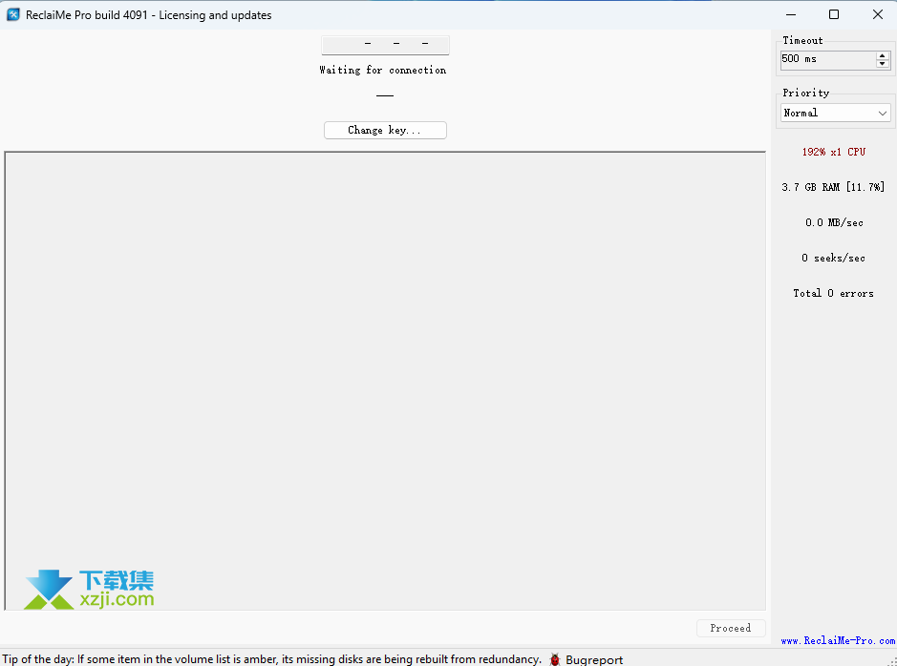Click the Proceed button
The width and height of the screenshot is (897, 666).
pyautogui.click(x=731, y=628)
